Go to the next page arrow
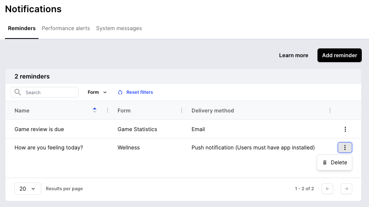 346,189
